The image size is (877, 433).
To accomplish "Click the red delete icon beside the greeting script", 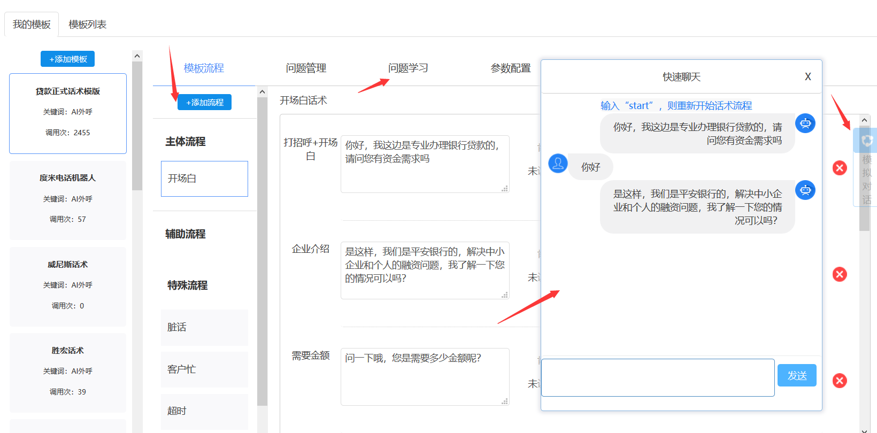I will [840, 168].
